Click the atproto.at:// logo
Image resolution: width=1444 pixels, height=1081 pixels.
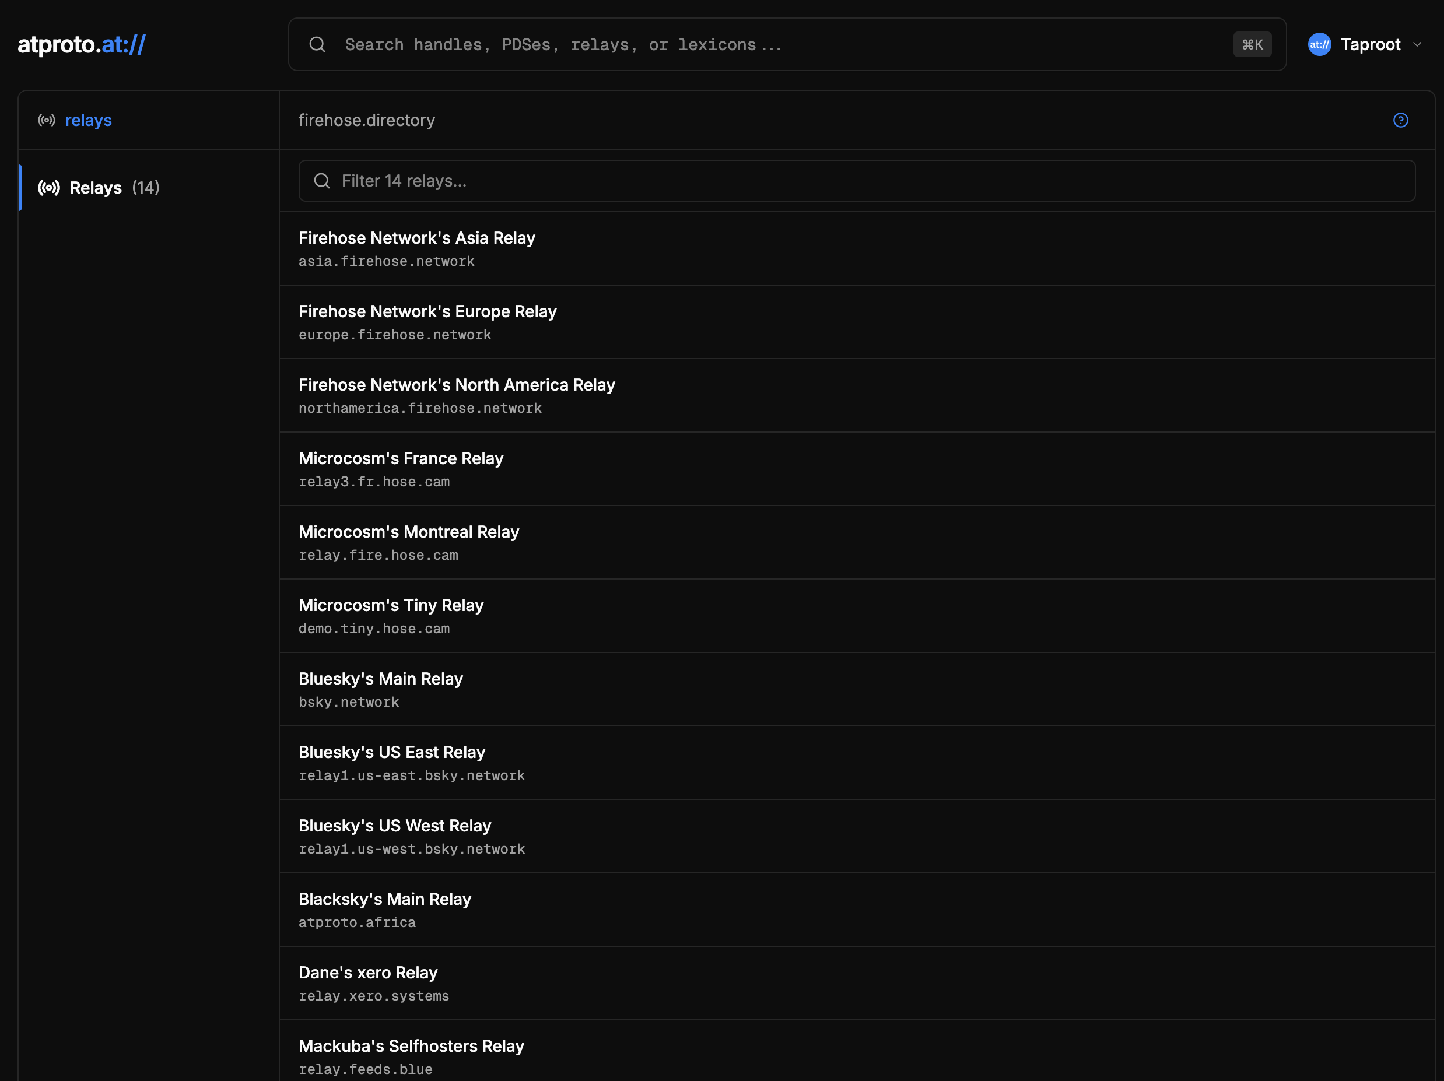82,44
